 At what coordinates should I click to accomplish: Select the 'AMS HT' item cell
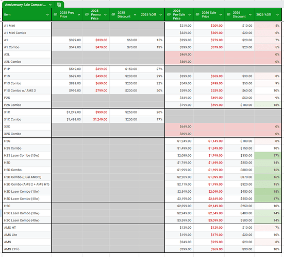pos(27,228)
